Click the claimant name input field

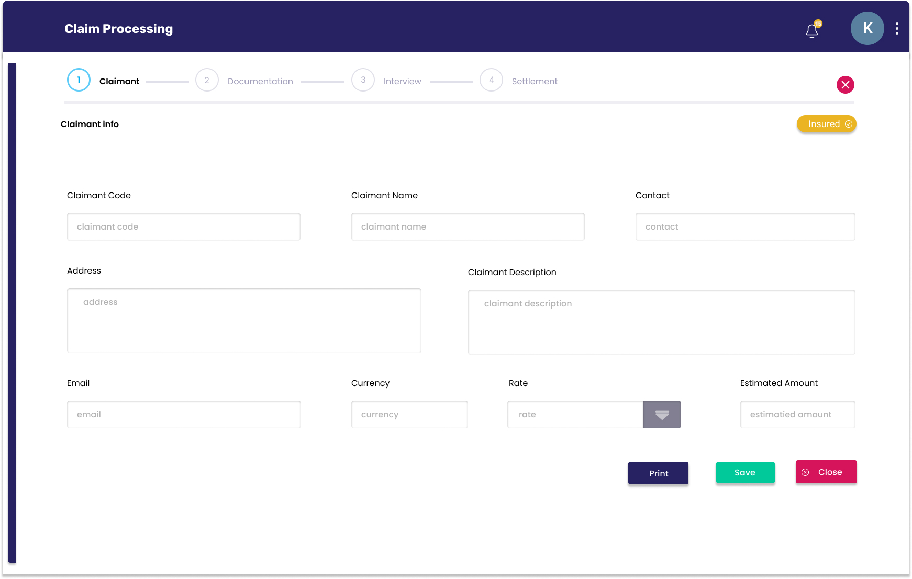coord(468,226)
